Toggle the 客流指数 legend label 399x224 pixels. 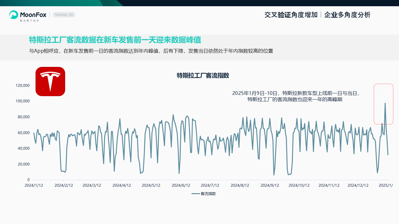coord(208,194)
